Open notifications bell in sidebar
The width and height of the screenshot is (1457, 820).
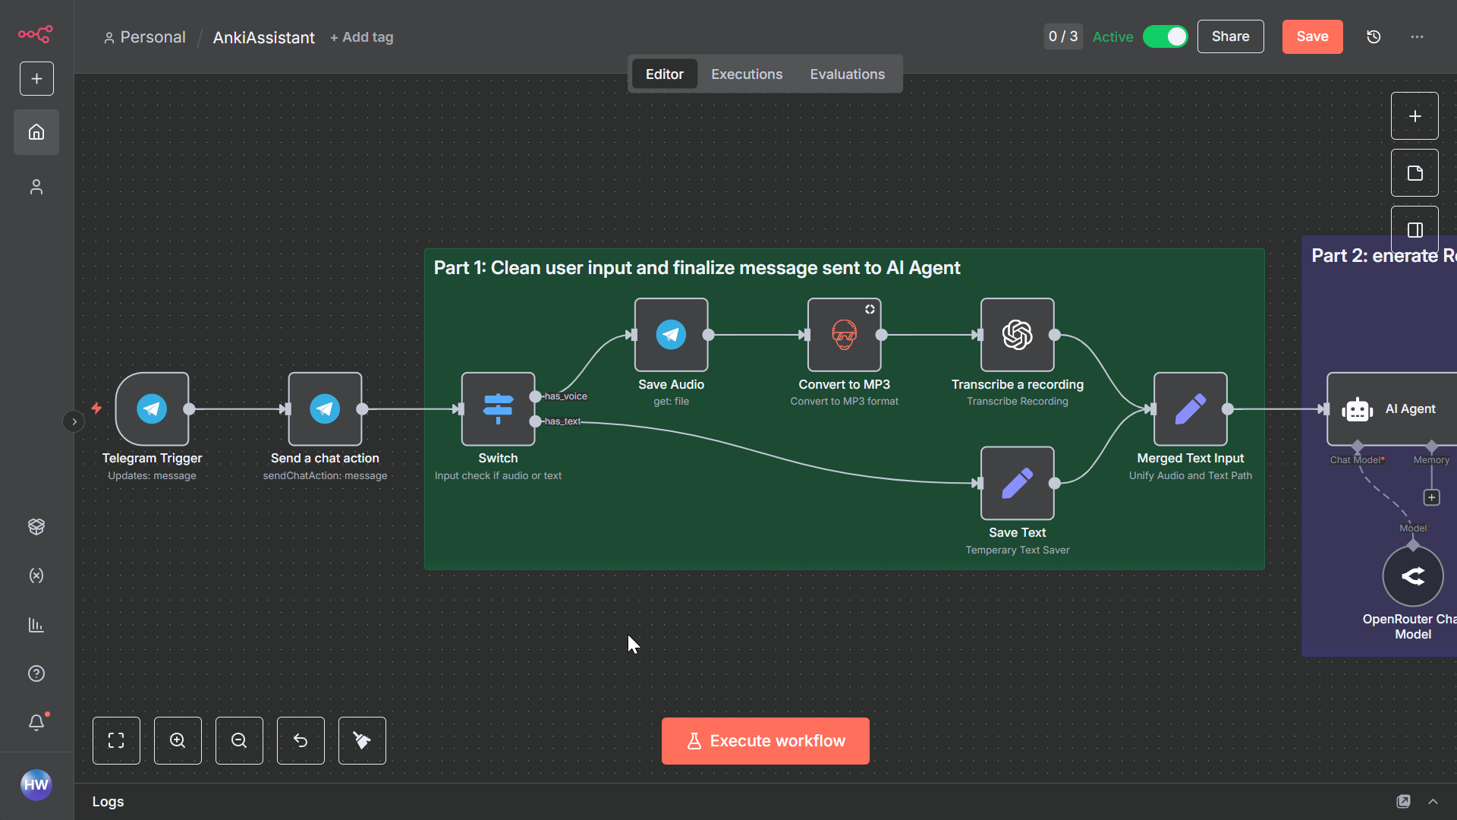coord(36,722)
